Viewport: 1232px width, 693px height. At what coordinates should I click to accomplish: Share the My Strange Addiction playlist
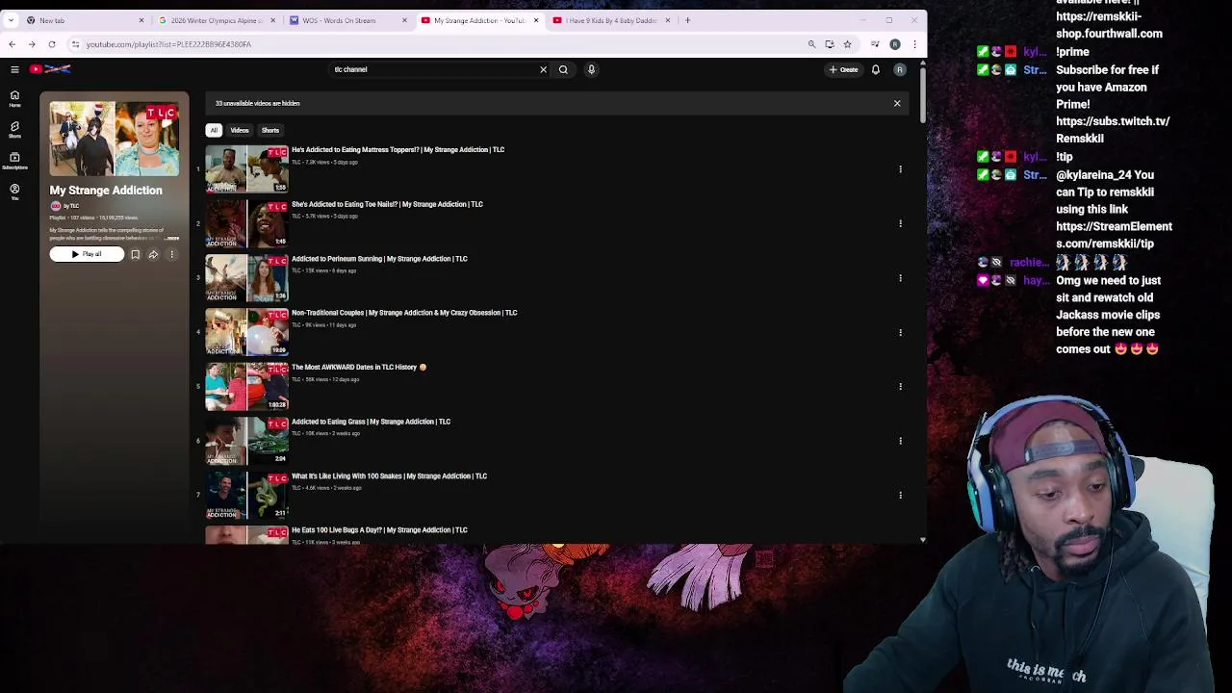tap(153, 254)
